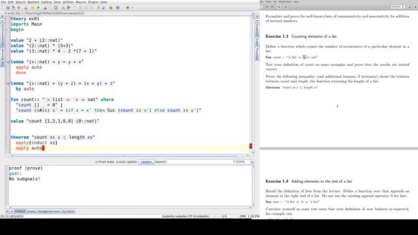Toggle the Proof state checkbox

[x=97, y=162]
